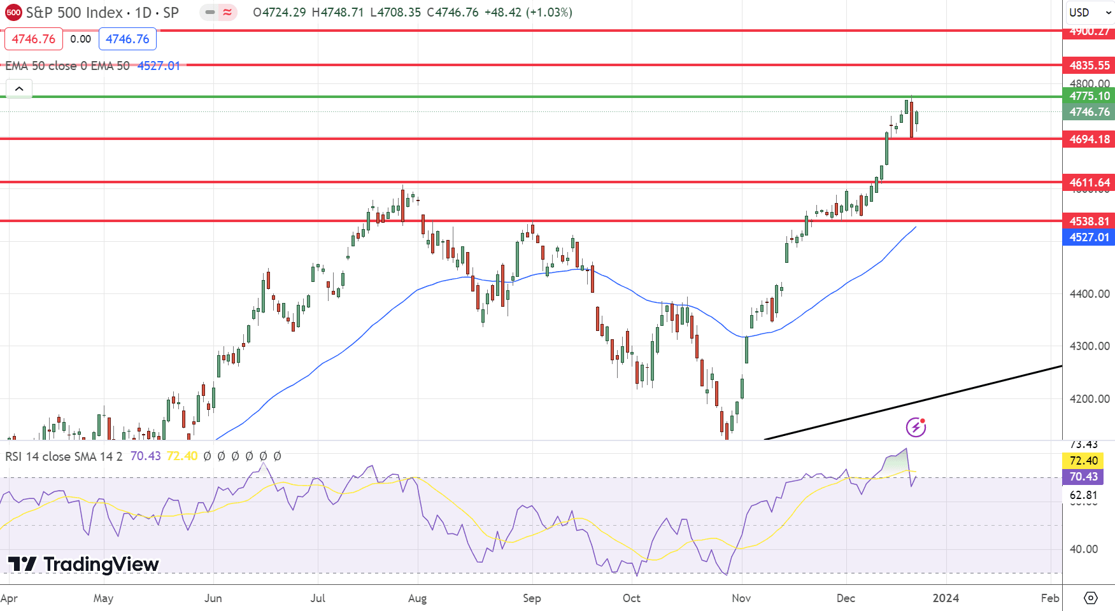Click the 4200.00 price scale label

1090,399
